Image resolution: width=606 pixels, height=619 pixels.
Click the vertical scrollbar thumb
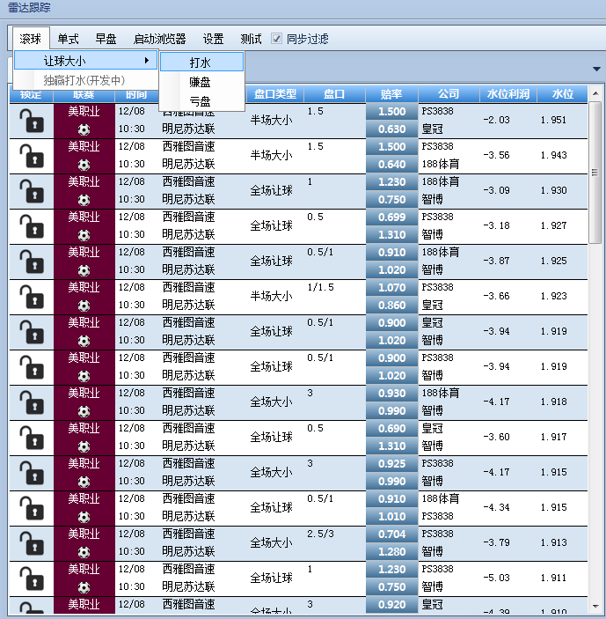pos(595,173)
